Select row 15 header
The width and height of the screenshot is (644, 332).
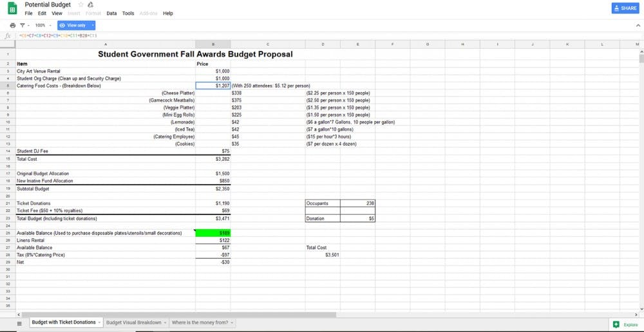(8, 159)
